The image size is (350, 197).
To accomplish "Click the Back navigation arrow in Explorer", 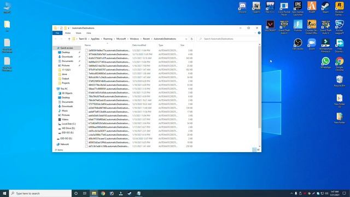I will tap(56, 39).
